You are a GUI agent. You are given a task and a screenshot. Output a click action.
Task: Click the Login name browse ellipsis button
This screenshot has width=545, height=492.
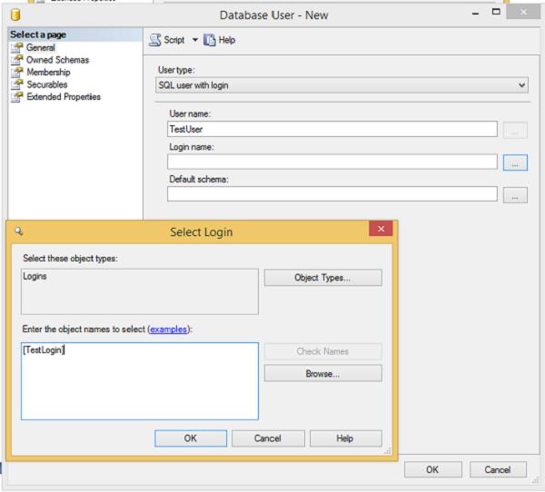pos(515,162)
